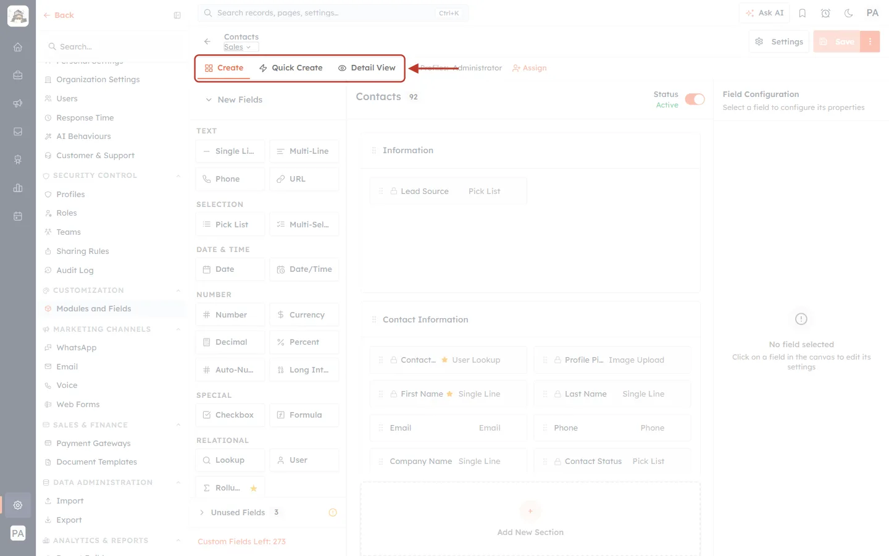889x556 pixels.
Task: Click the global search records field
Action: point(333,13)
